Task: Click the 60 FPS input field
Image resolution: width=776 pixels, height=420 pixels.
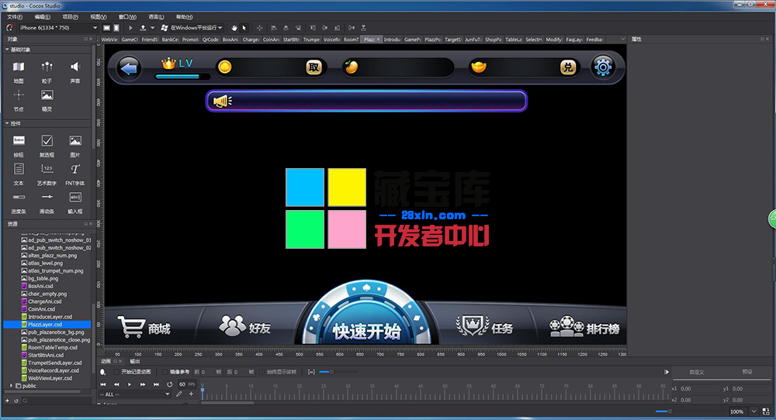Action: (x=186, y=384)
